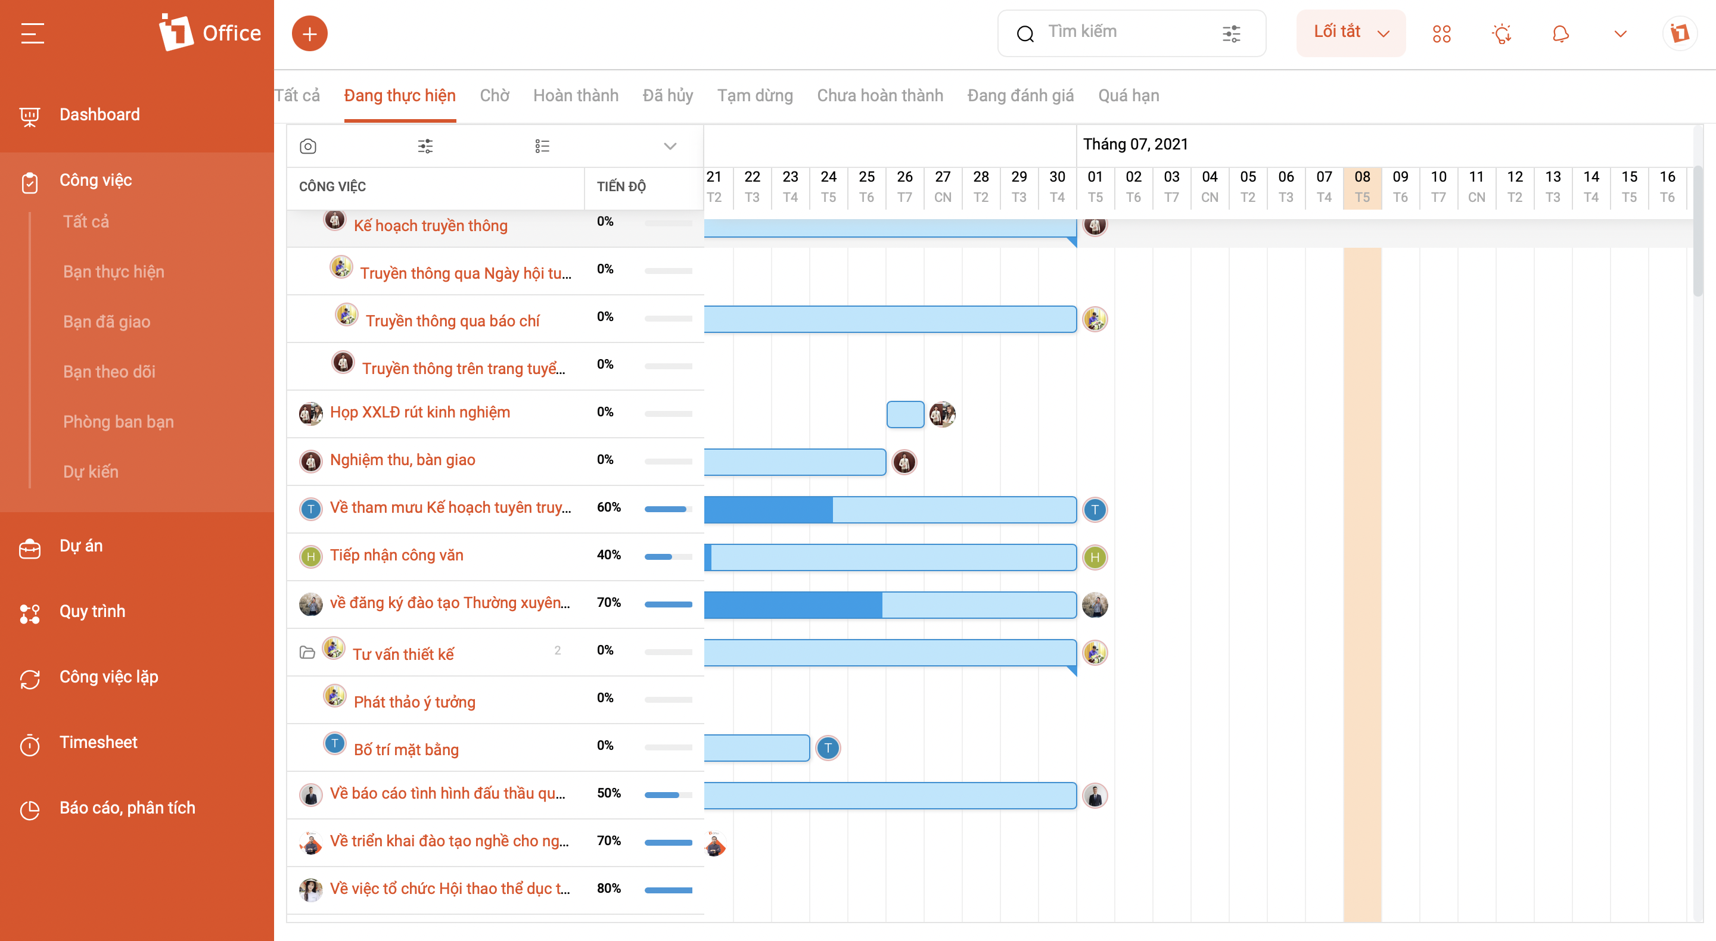1716x941 pixels.
Task: Click the Quy trình workflow icon
Action: coord(29,613)
